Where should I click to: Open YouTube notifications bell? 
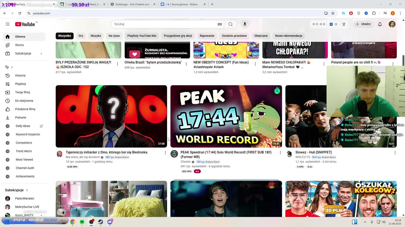380,24
